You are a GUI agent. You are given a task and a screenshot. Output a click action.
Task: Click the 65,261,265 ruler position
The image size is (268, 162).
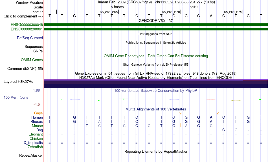click(109, 12)
